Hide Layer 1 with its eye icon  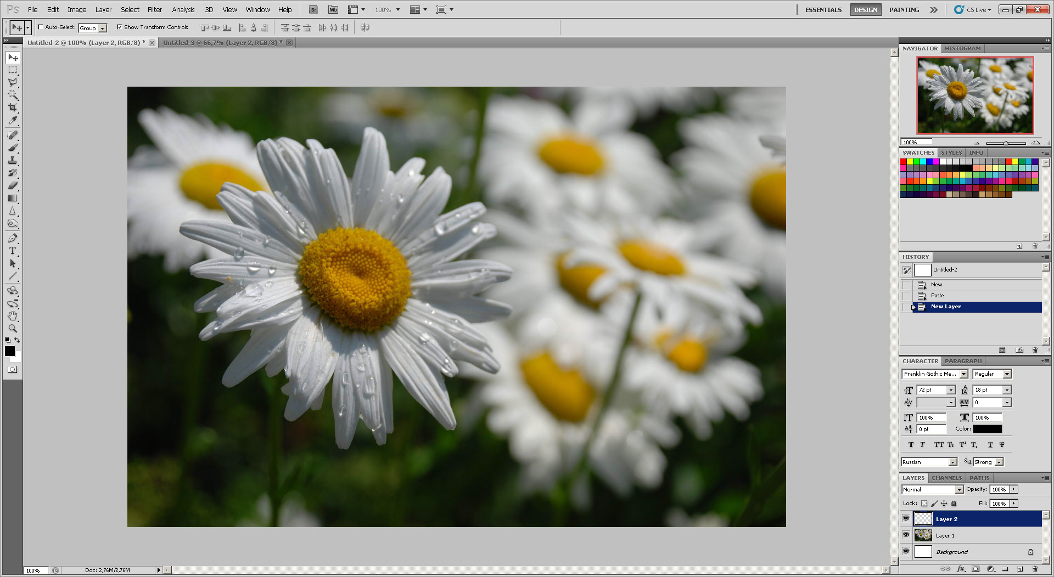point(906,535)
